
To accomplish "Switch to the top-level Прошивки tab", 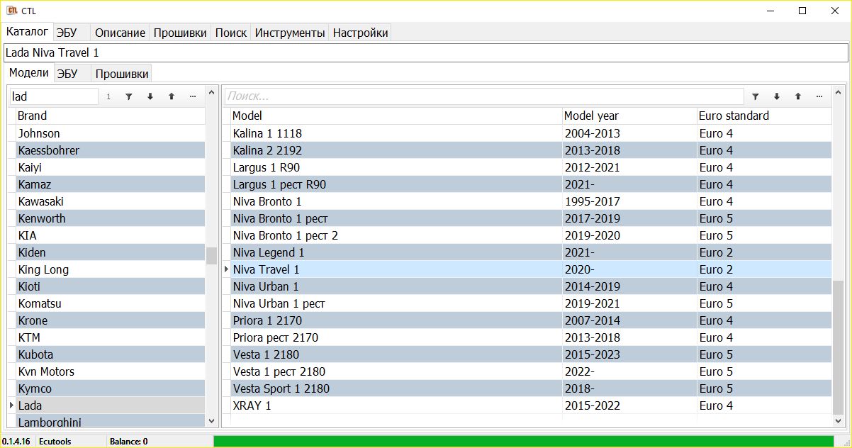I will (180, 33).
